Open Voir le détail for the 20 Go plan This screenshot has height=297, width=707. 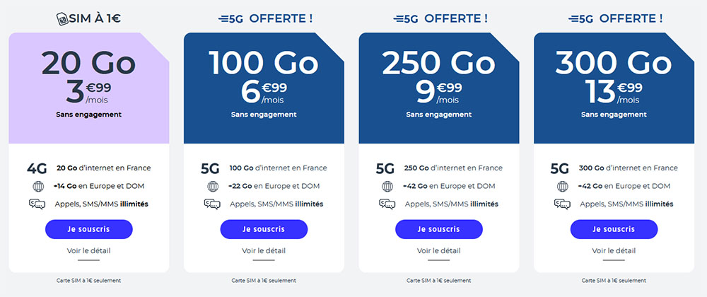[x=89, y=250]
